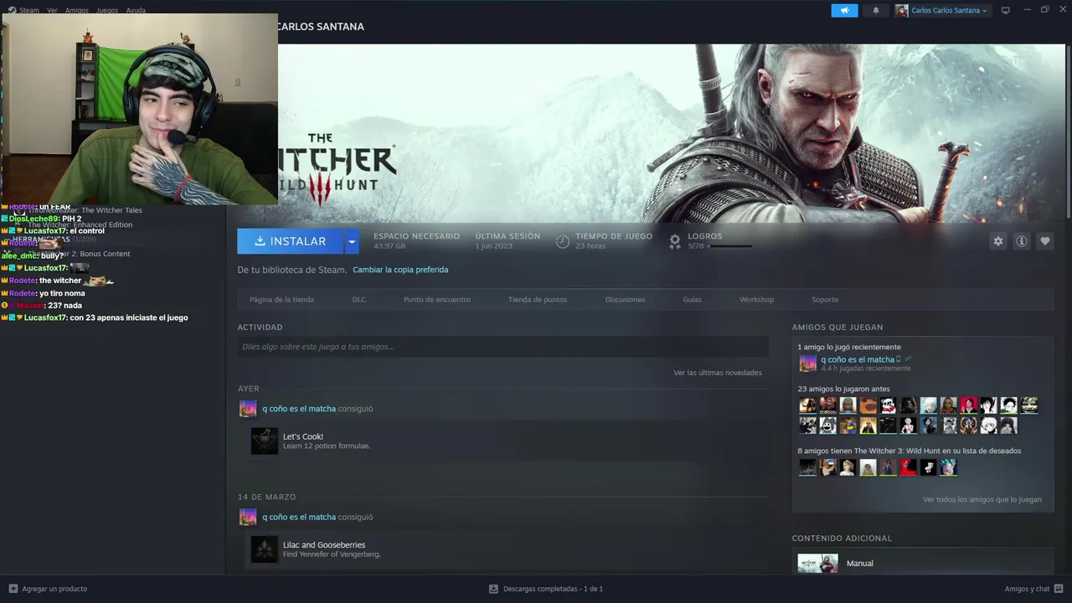Open the Manual thumbnail image

point(817,564)
